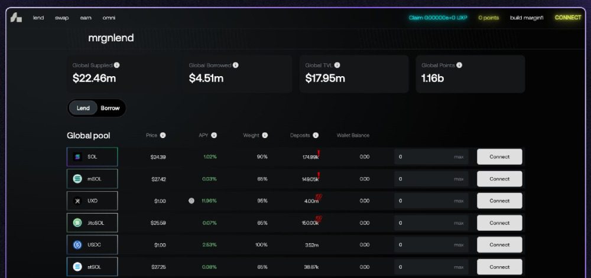Click the SOL token icon
This screenshot has width=591, height=278.
click(77, 157)
